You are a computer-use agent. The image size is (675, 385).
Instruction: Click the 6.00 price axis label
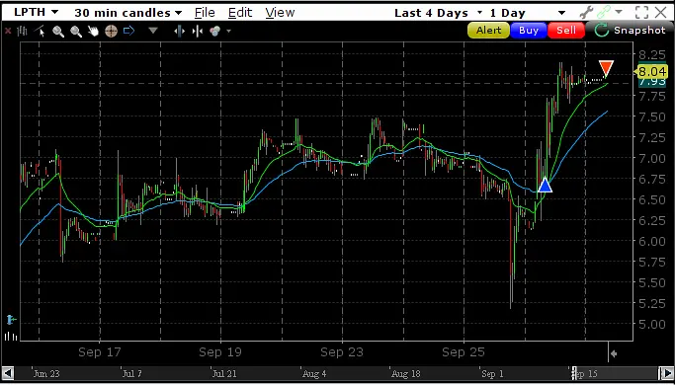(652, 241)
